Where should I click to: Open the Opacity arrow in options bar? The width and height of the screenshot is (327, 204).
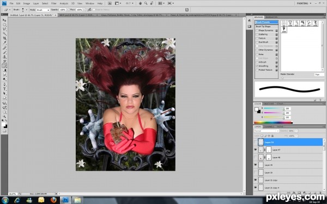coord(68,10)
